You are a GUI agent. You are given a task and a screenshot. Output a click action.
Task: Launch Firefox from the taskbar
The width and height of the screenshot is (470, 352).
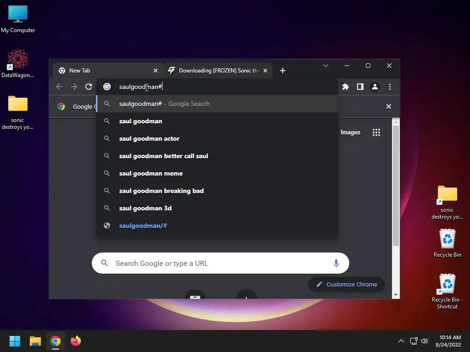76,341
